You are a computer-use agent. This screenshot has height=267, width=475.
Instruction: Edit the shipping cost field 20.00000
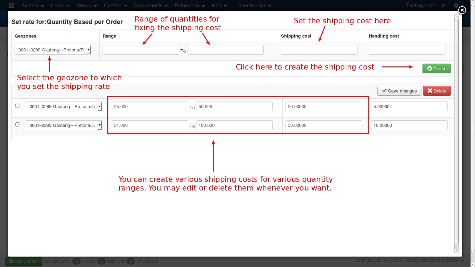(324, 106)
